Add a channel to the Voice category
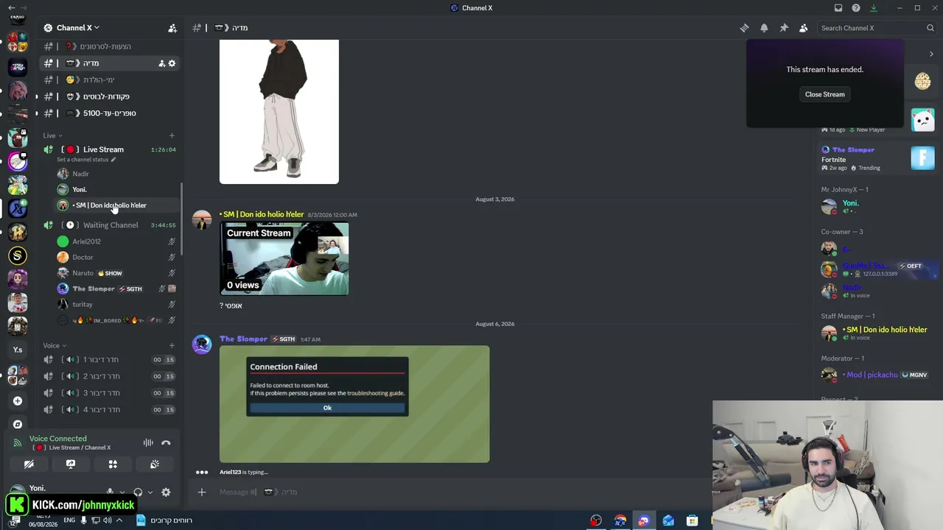 [172, 345]
